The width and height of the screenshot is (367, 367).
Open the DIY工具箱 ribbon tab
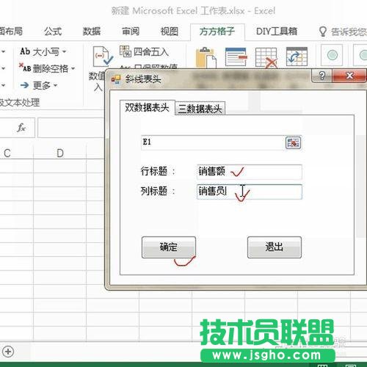click(x=277, y=32)
